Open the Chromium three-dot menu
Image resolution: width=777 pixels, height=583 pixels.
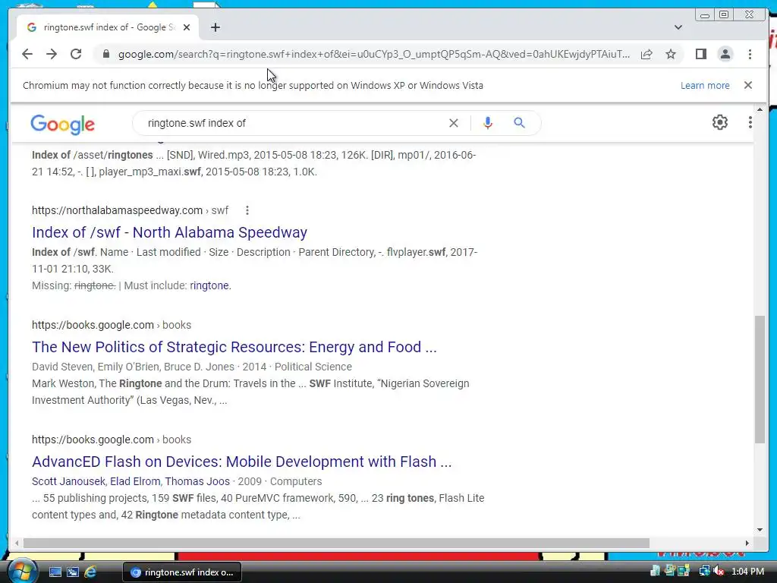click(x=750, y=54)
